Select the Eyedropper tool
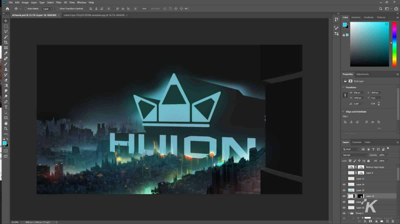Viewport: 400px width, 224px height. coord(6,53)
